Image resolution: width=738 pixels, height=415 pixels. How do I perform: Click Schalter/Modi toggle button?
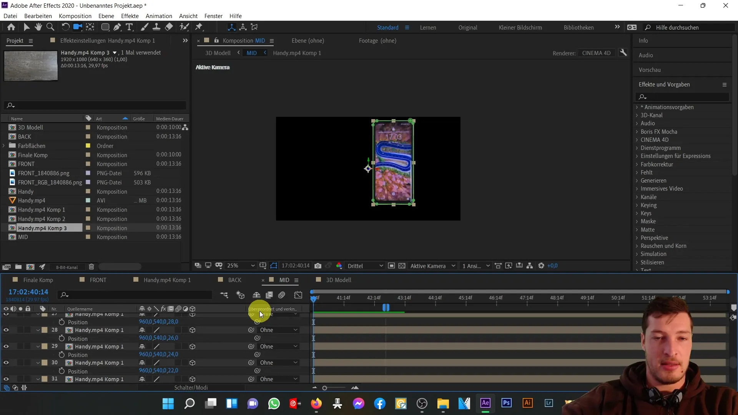coord(191,388)
